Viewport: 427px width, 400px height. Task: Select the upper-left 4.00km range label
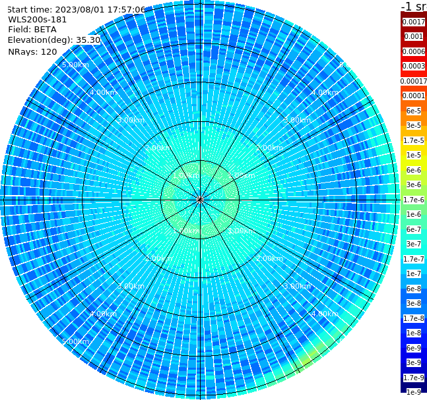click(103, 92)
